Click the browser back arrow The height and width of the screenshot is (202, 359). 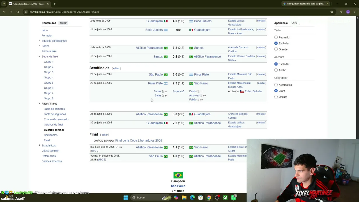[4, 12]
